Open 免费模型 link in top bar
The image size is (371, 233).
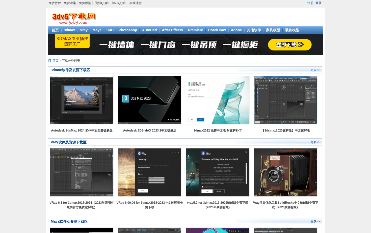click(x=85, y=3)
